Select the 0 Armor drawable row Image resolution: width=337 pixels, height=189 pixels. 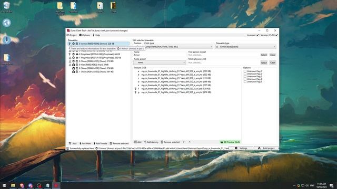98,44
